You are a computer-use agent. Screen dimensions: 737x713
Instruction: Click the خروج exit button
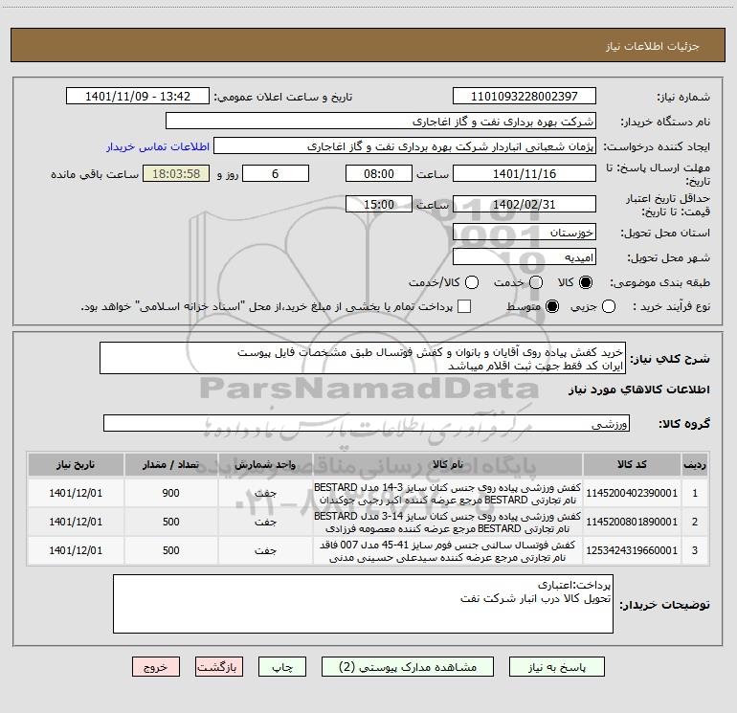pos(156,667)
